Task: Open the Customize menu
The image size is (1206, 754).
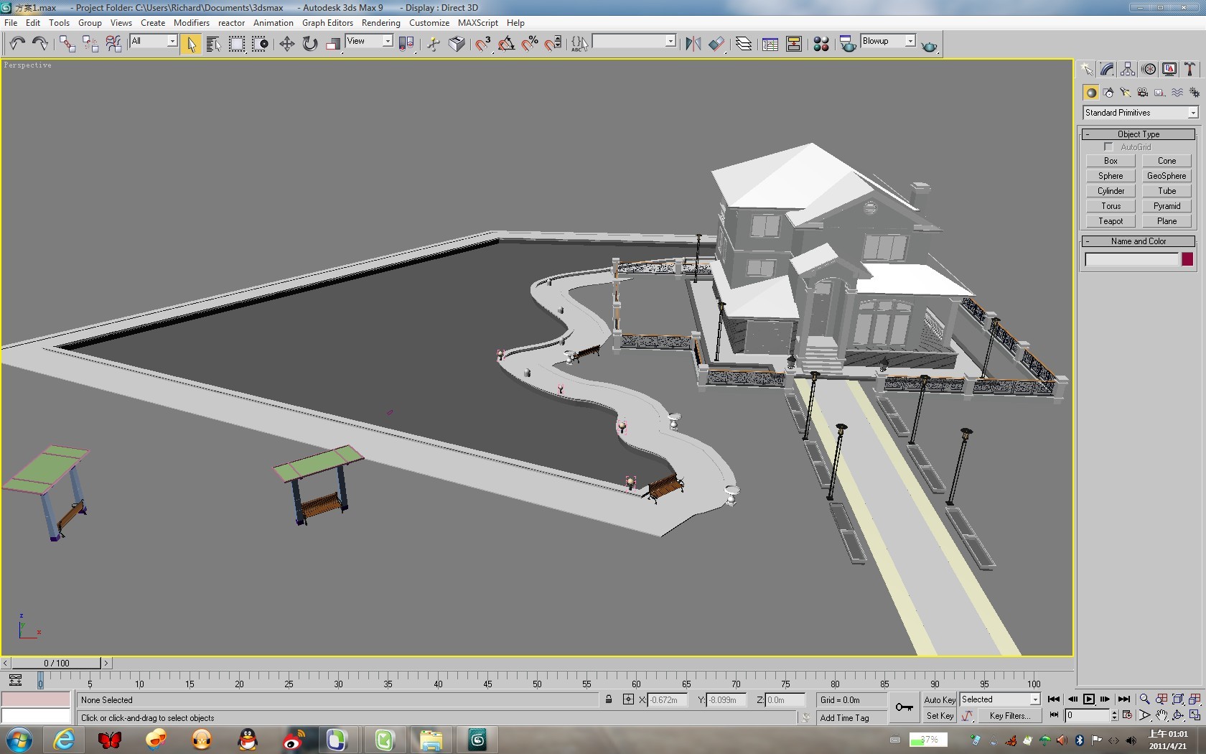Action: click(429, 23)
